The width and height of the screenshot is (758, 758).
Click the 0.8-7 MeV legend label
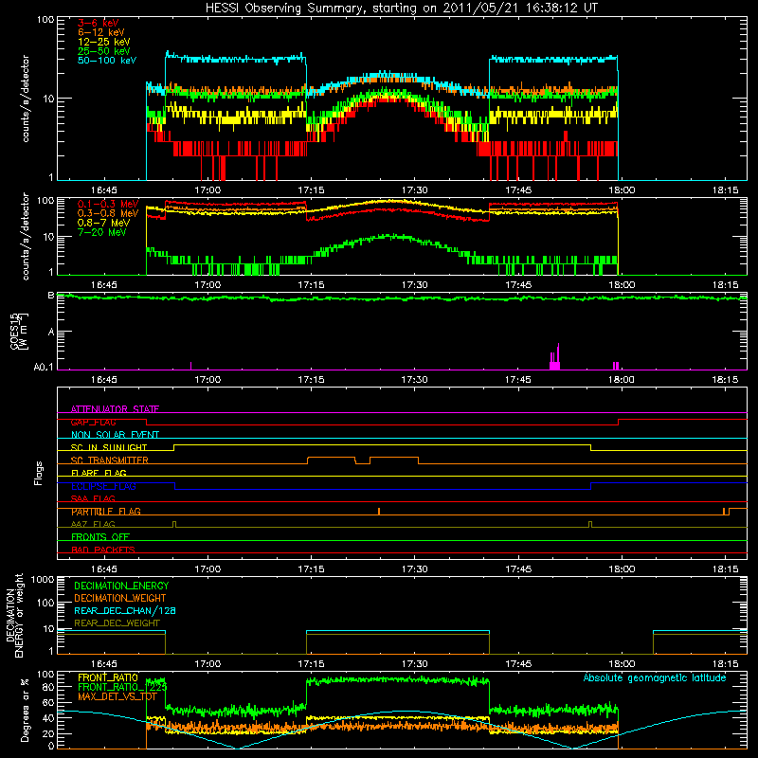(104, 223)
